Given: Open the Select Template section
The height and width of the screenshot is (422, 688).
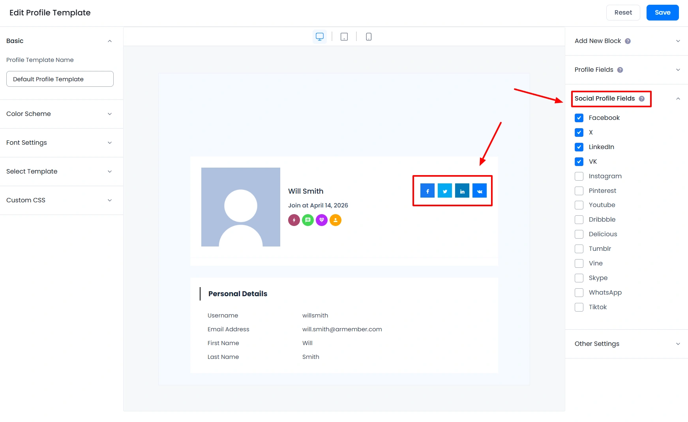Looking at the screenshot, I should [x=59, y=172].
